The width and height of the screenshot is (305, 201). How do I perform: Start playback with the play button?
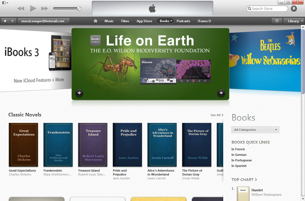tap(33, 8)
